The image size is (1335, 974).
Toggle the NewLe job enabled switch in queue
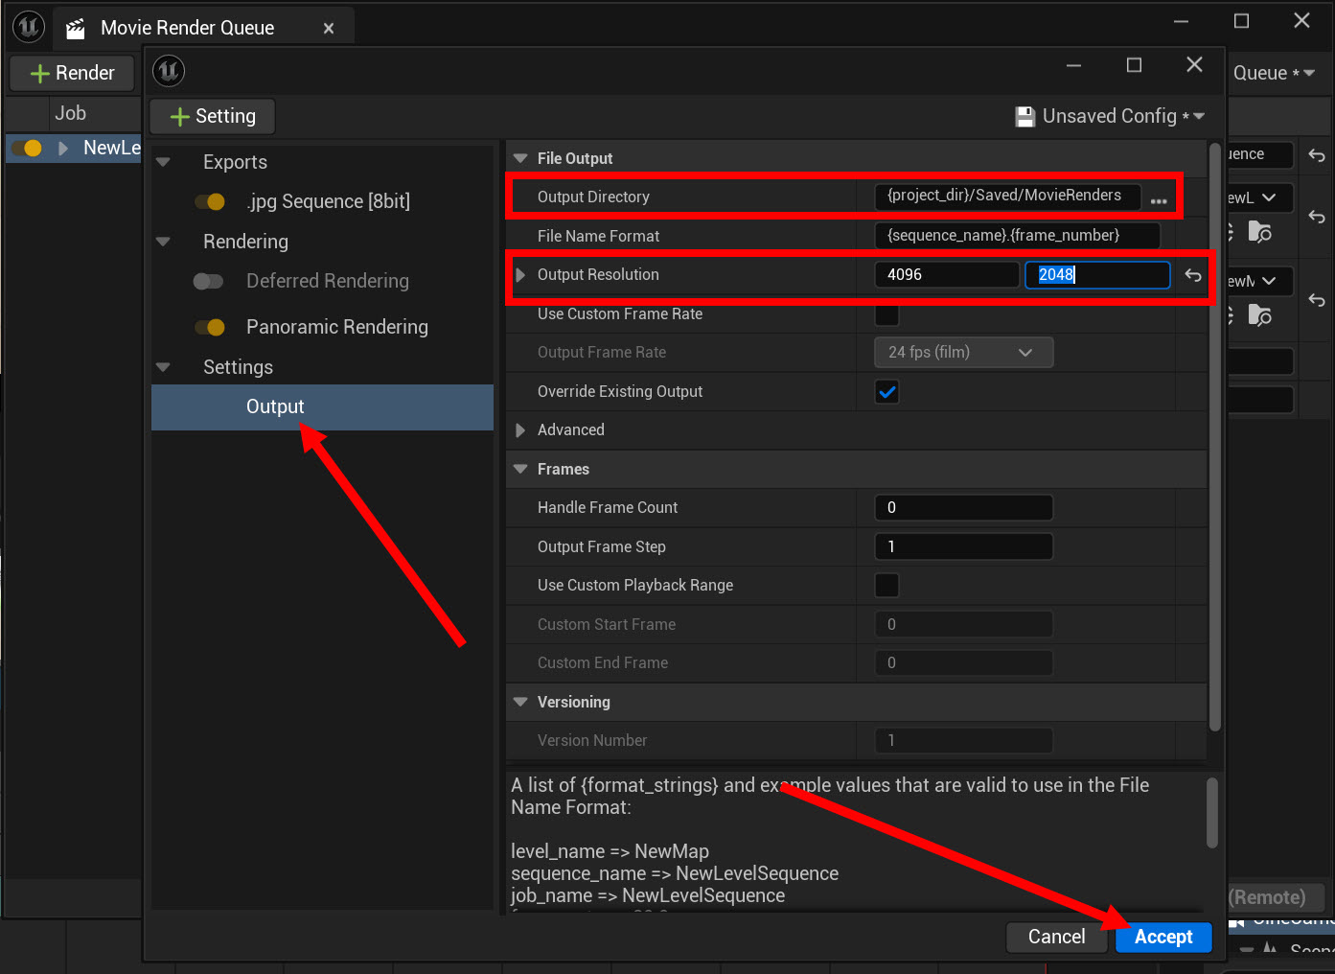(x=27, y=148)
